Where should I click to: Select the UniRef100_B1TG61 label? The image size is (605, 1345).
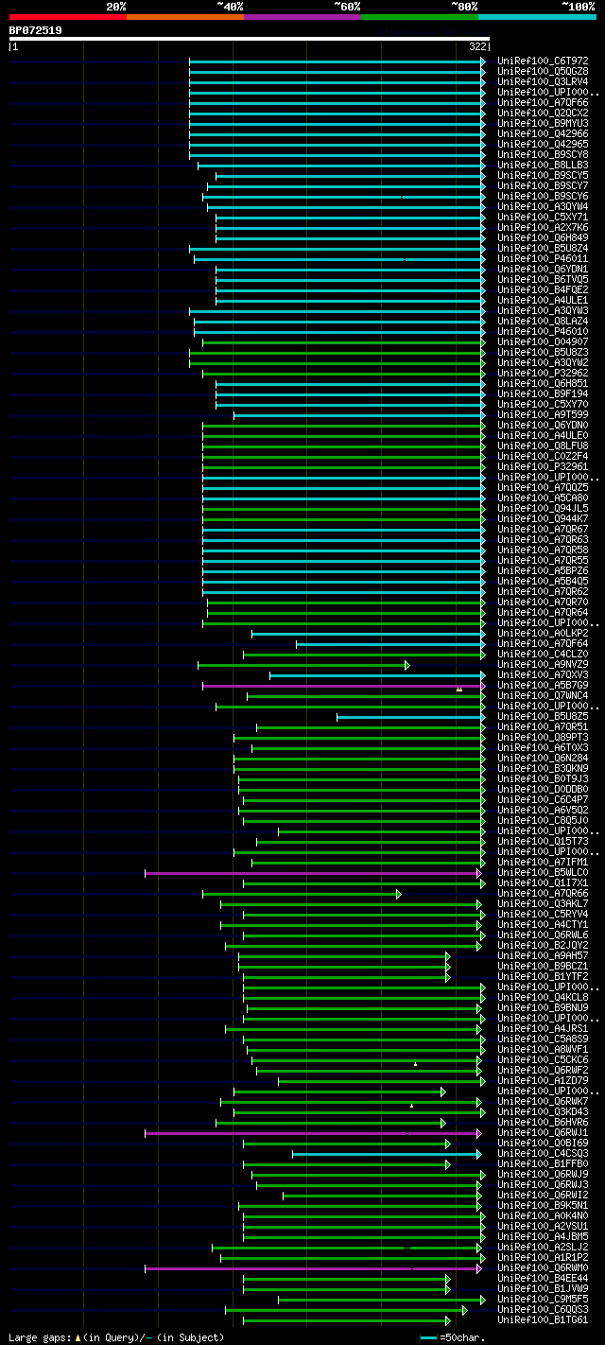pyautogui.click(x=543, y=1319)
